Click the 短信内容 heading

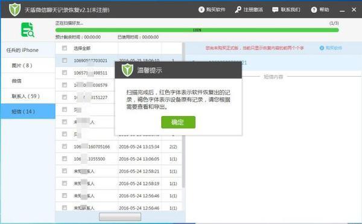tap(273, 77)
